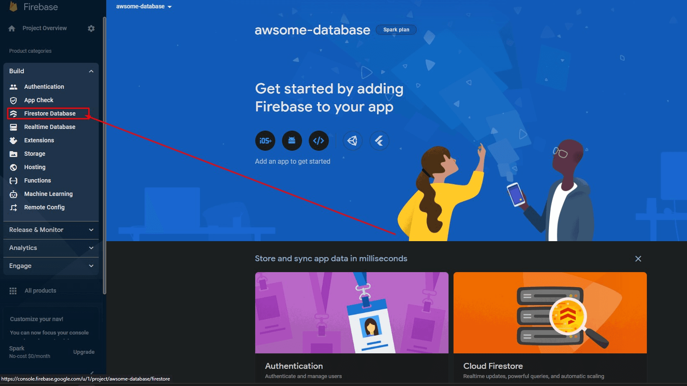687x386 pixels.
Task: Click the Extensions puzzle icon
Action: point(13,140)
